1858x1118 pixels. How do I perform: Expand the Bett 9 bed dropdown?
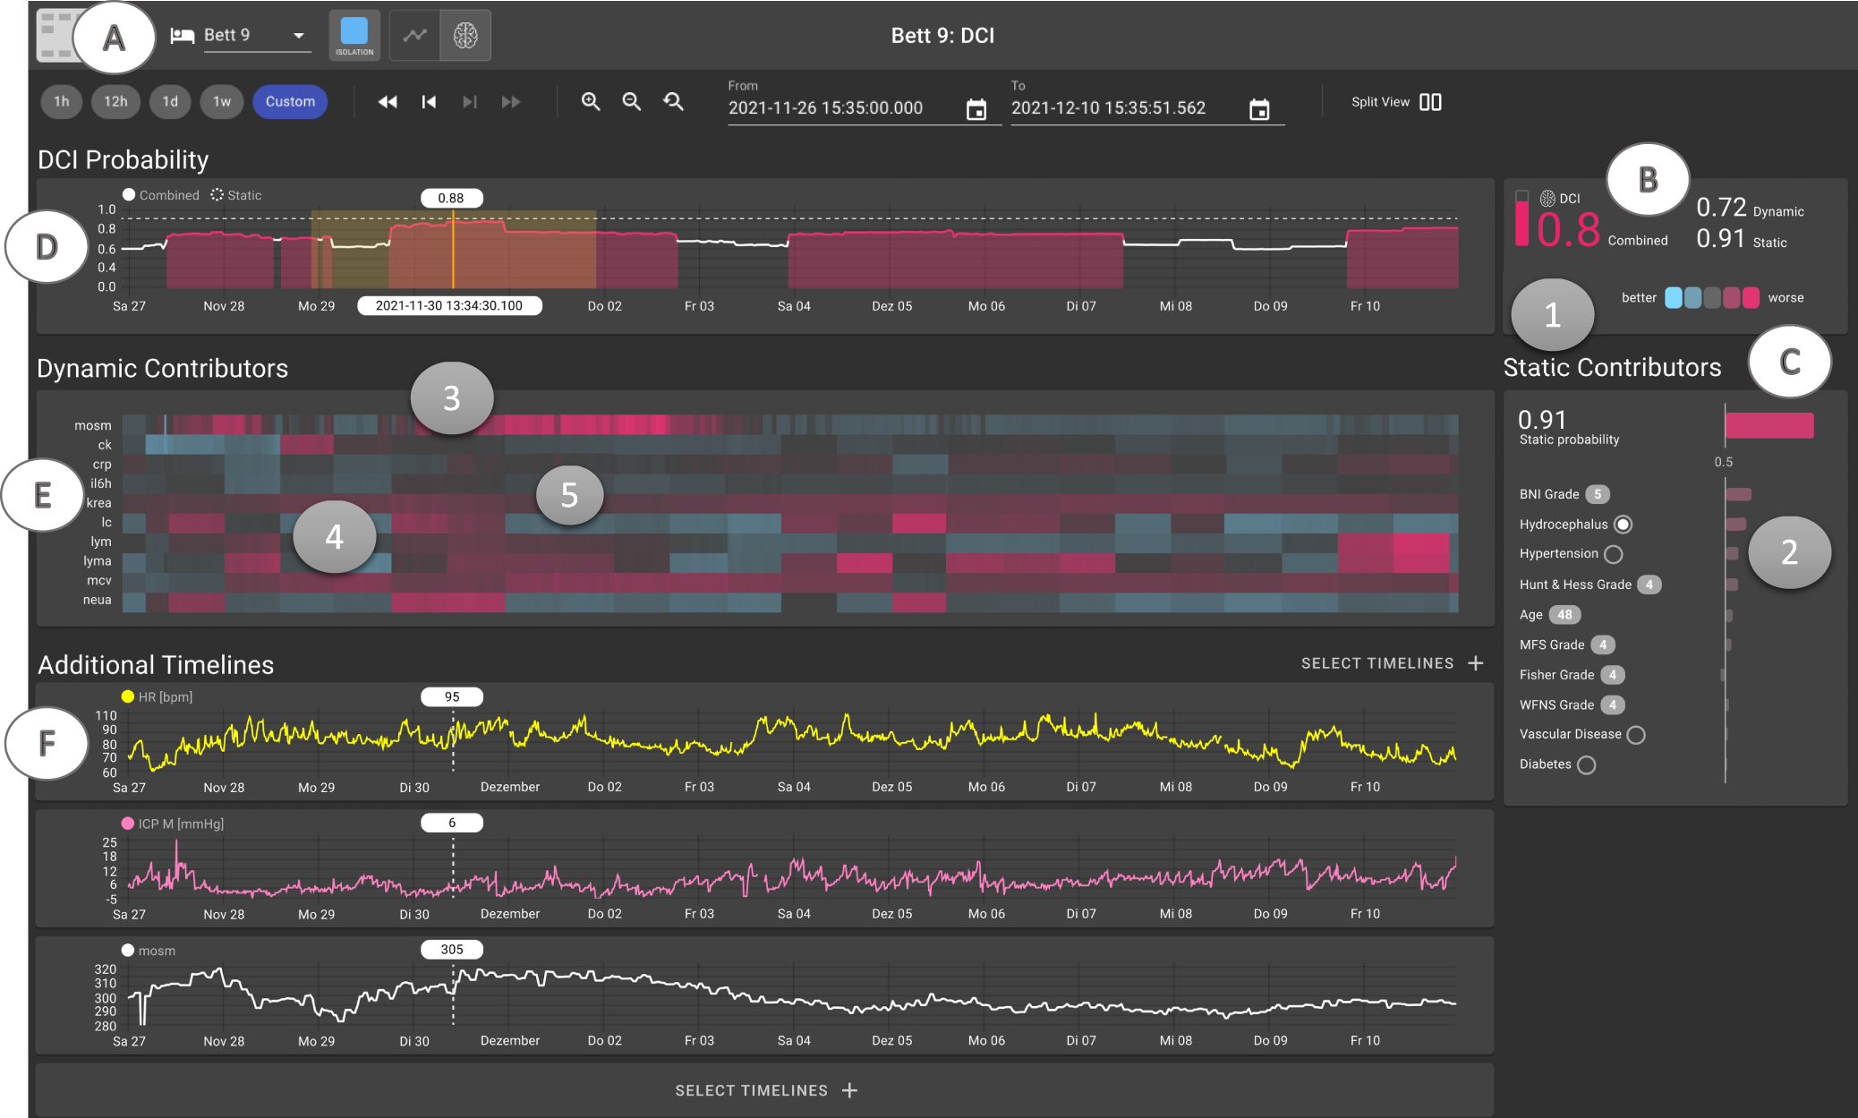point(298,36)
